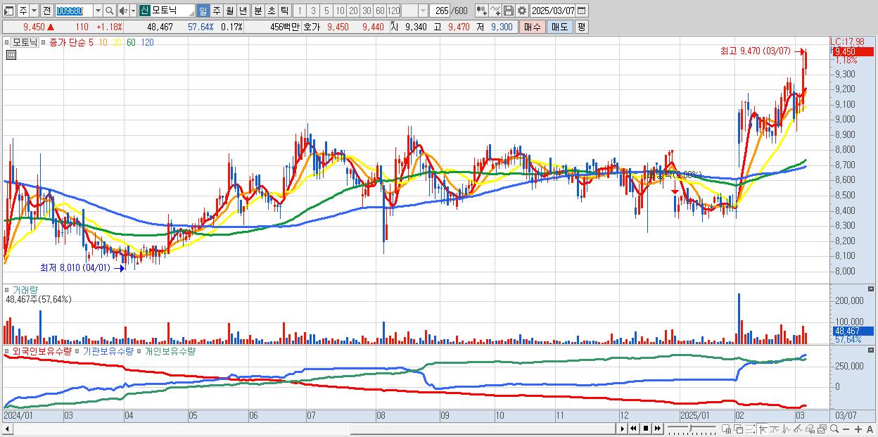Screen dimensions: 878x437
Task: Select interval 120 button
Action: tap(394, 11)
